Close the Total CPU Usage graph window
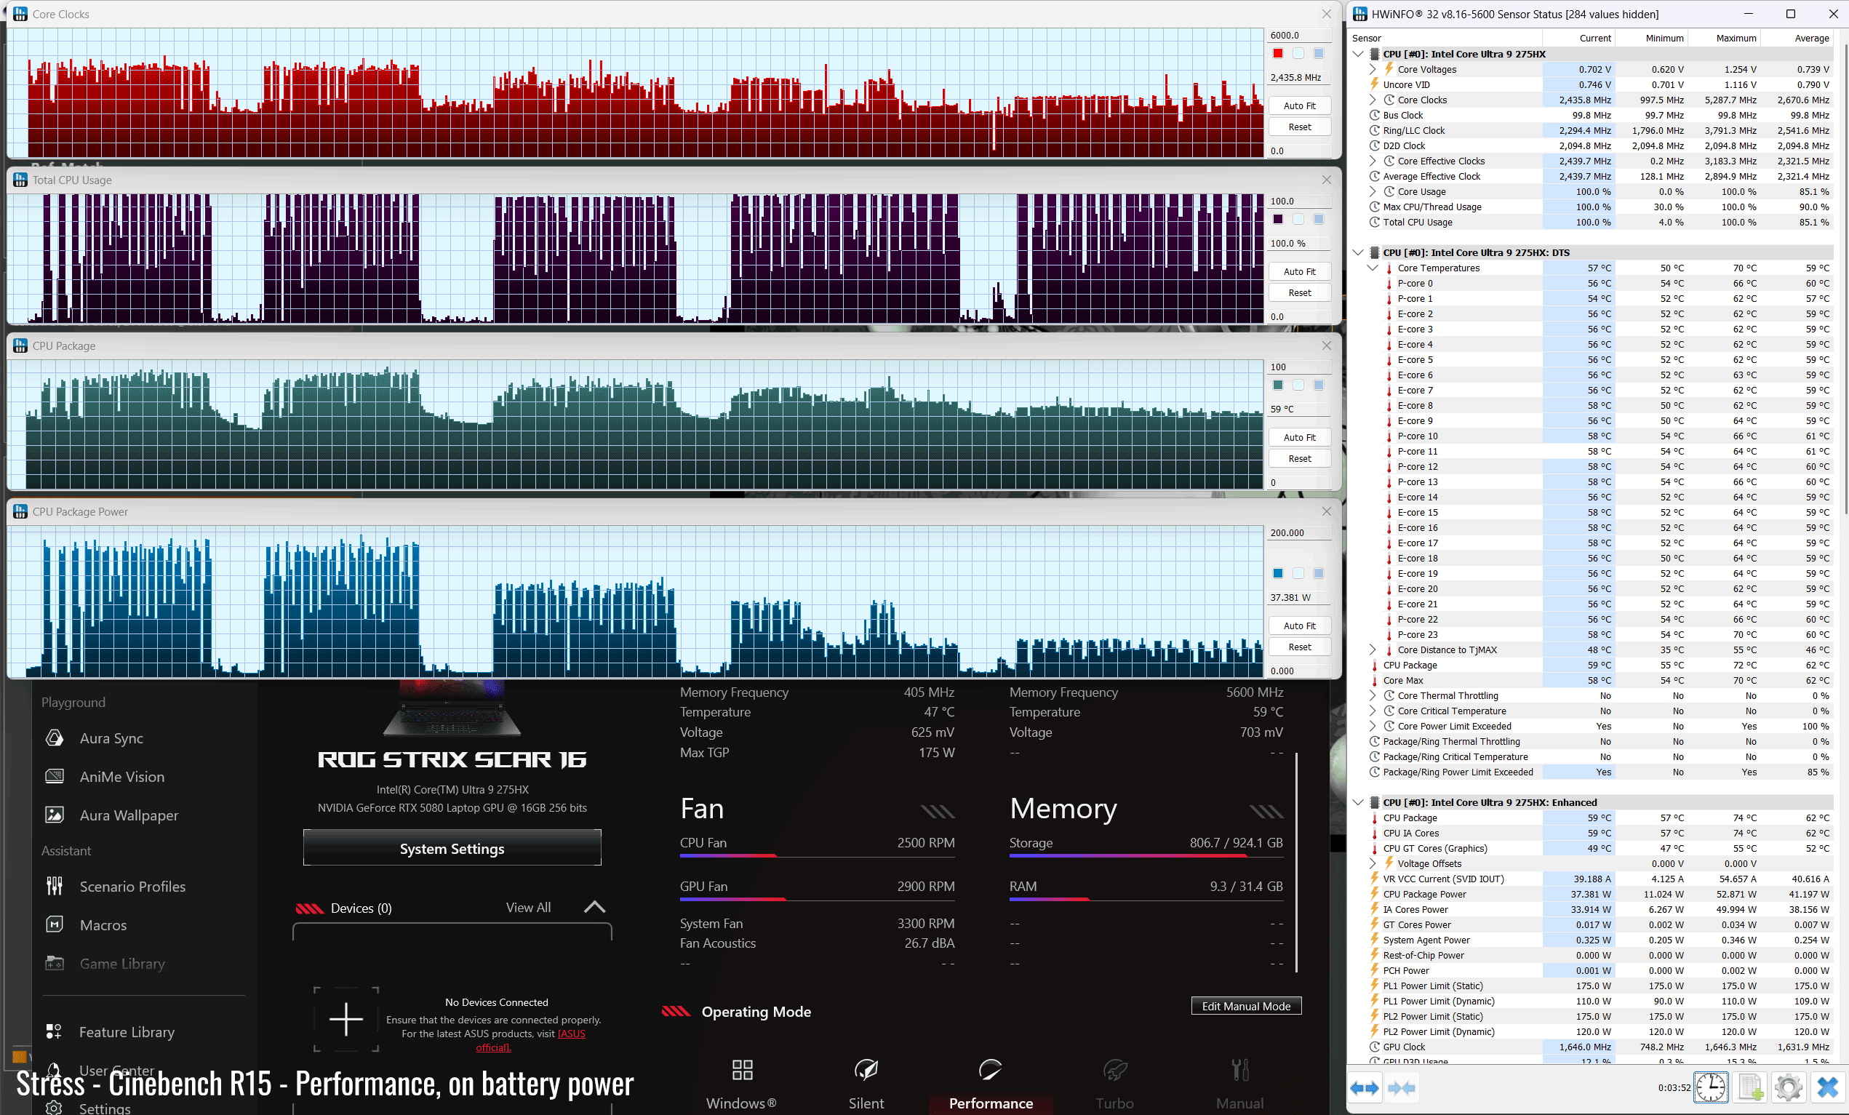Screen dimensions: 1849x1115 [1327, 180]
